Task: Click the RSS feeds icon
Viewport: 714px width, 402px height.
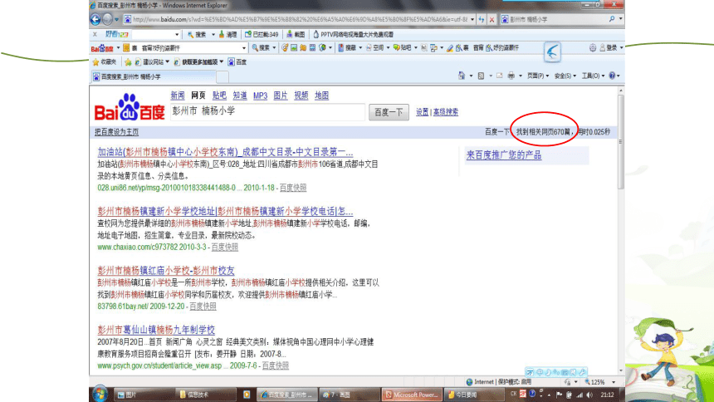Action: [x=481, y=76]
